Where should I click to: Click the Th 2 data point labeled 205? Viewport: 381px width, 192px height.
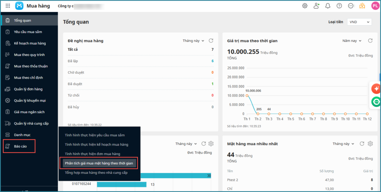click(x=258, y=114)
